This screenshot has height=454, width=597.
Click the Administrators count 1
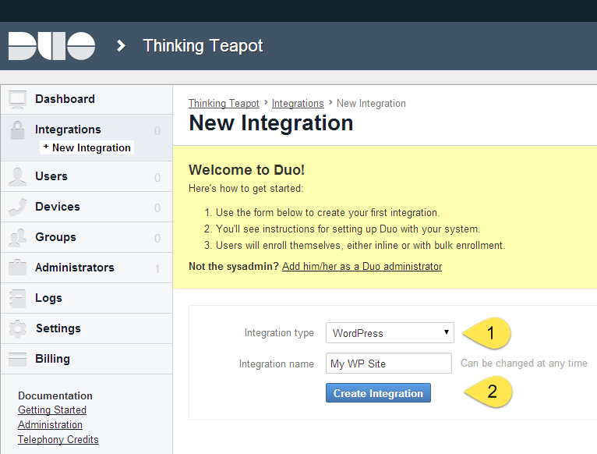pyautogui.click(x=157, y=269)
